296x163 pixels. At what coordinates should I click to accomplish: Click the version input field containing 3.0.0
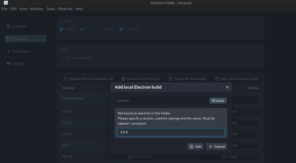coord(171,132)
